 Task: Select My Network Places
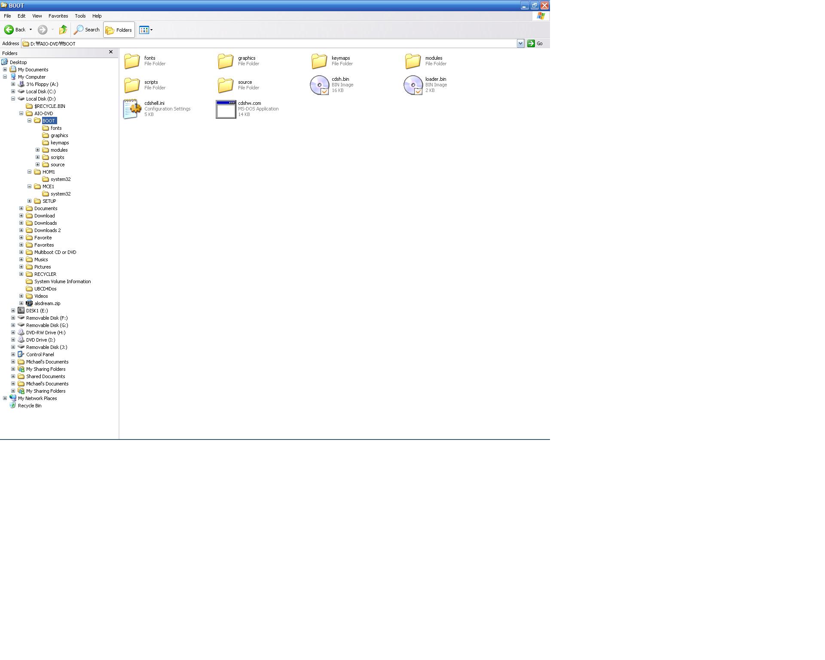[x=37, y=398]
